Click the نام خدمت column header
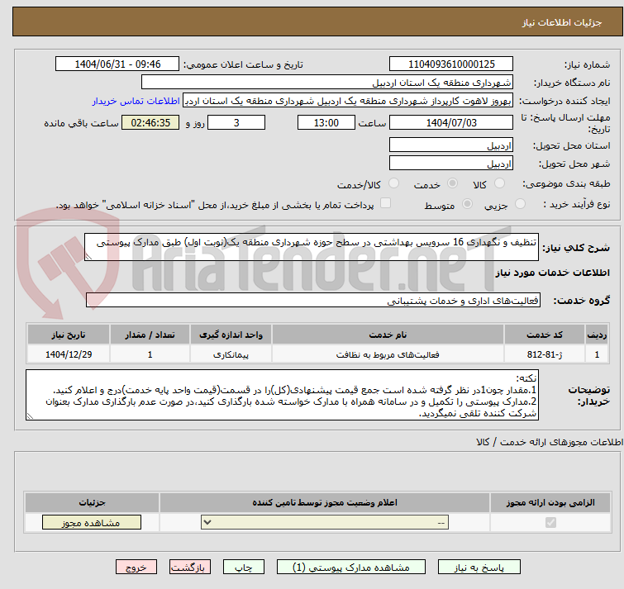The height and width of the screenshot is (589, 624). pos(388,335)
